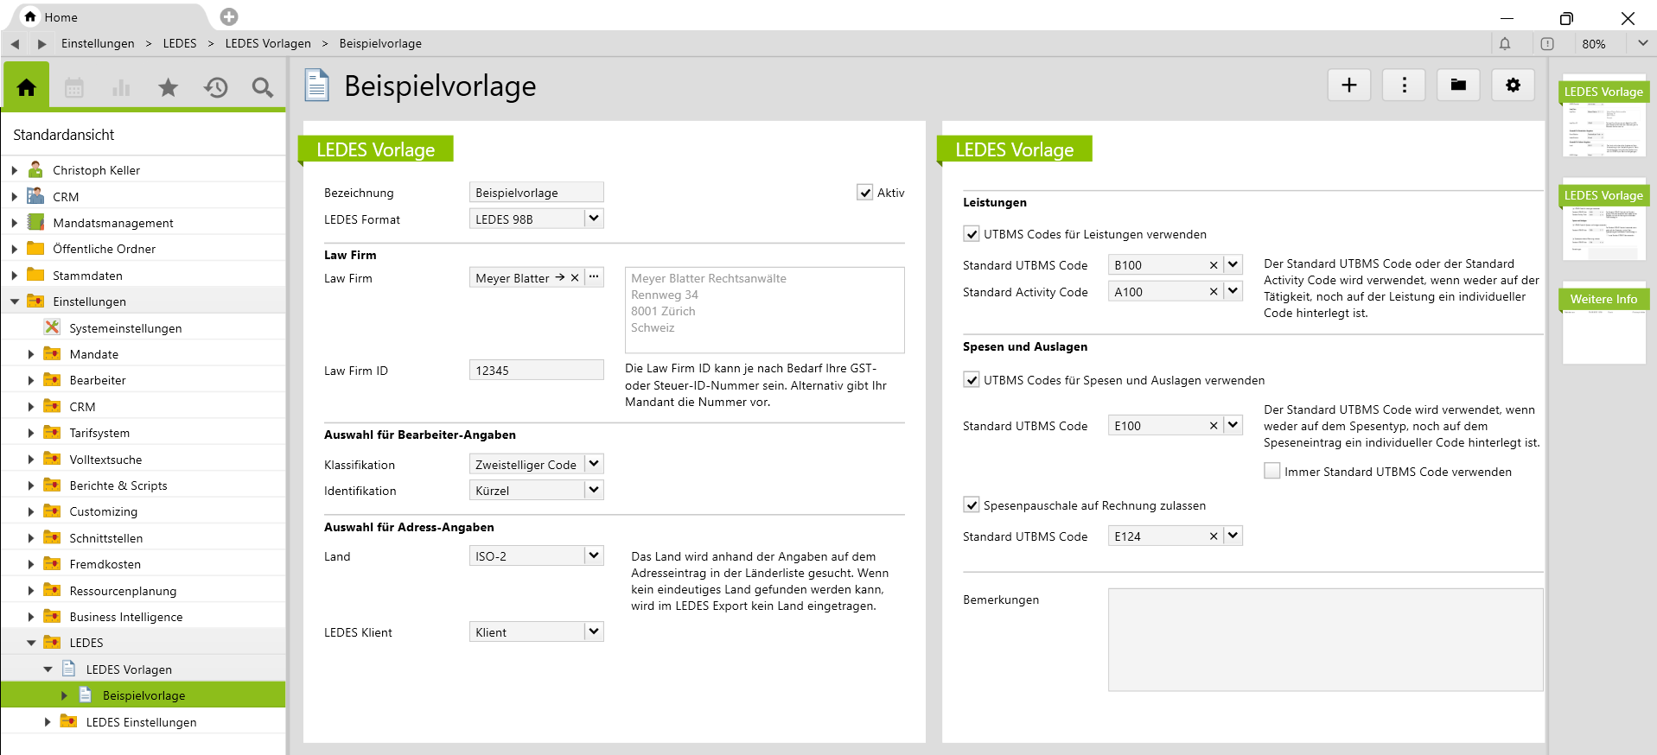1657x755 pixels.
Task: Uncheck the Aktiv checkbox
Action: 865,193
